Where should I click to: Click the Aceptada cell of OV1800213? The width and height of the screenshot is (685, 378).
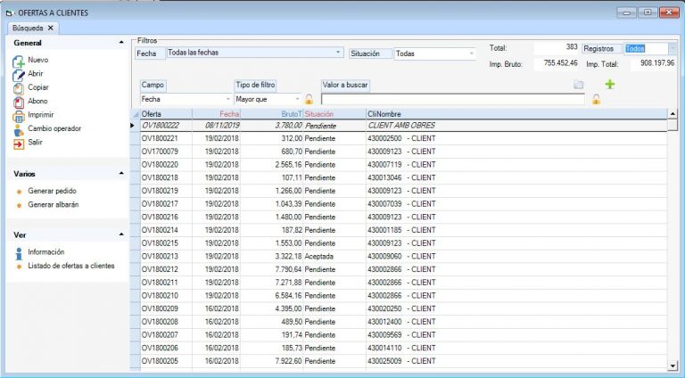[334, 256]
